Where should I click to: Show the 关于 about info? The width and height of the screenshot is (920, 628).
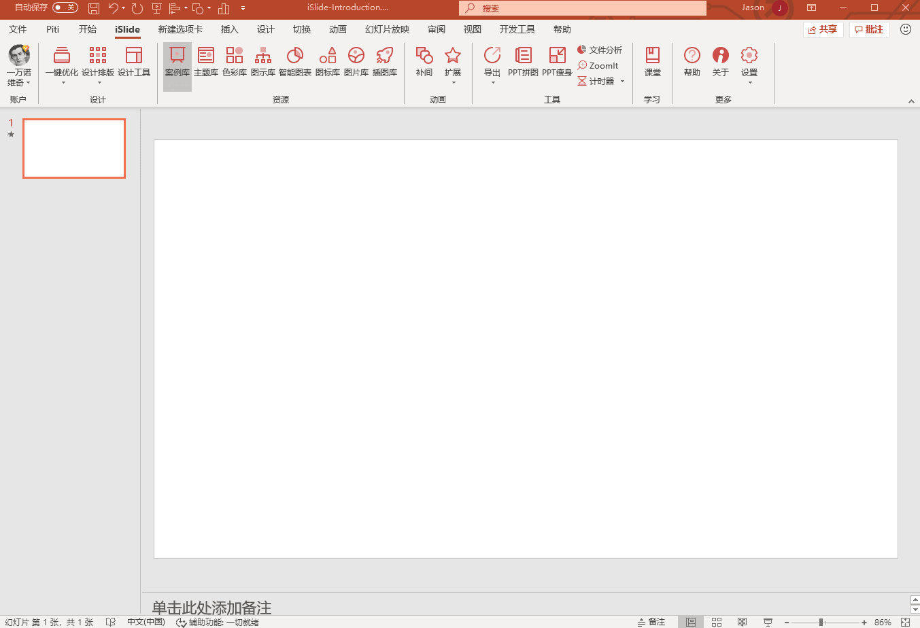(721, 62)
